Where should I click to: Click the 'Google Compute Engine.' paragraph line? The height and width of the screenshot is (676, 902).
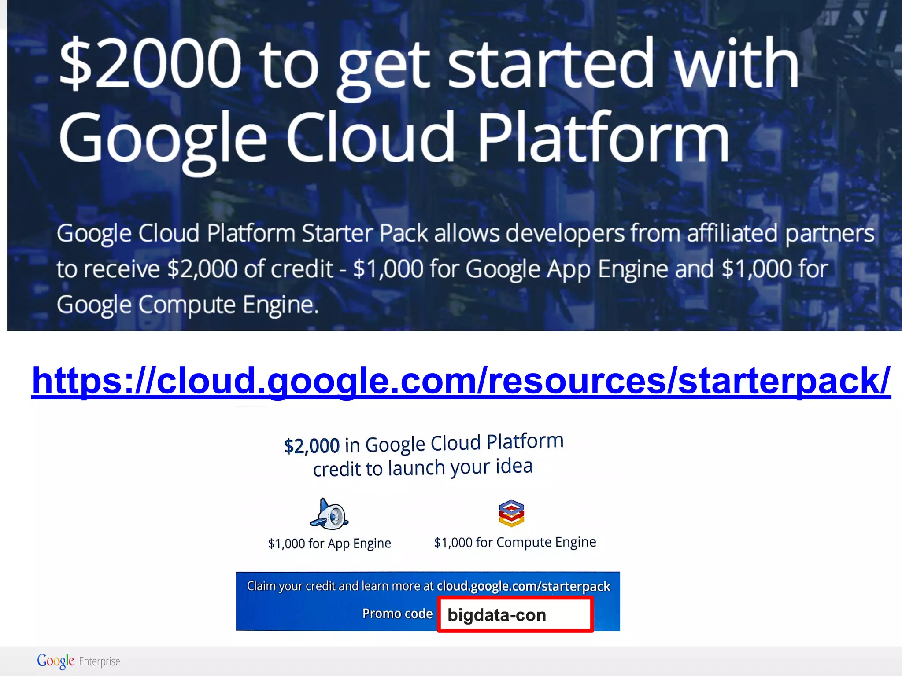click(188, 305)
